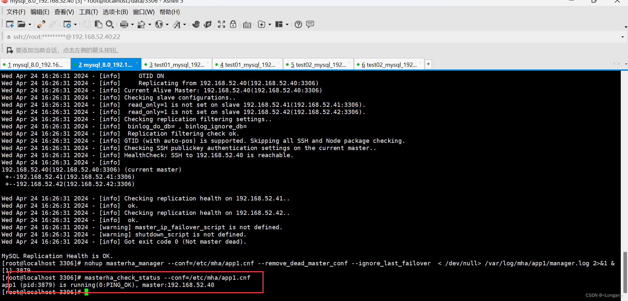This screenshot has width=628, height=301.
Task: Toggle full screen mode
Action: pos(221,24)
